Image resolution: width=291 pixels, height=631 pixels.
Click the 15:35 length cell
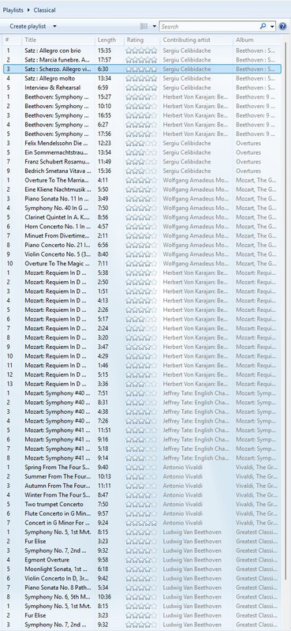point(105,51)
